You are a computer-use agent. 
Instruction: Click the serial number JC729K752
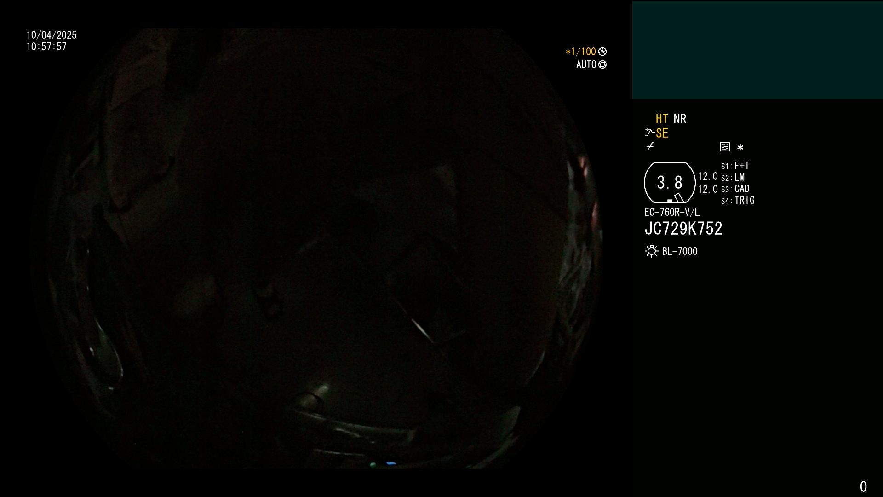(x=683, y=229)
